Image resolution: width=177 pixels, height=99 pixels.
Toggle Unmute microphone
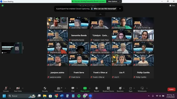tap(6, 89)
